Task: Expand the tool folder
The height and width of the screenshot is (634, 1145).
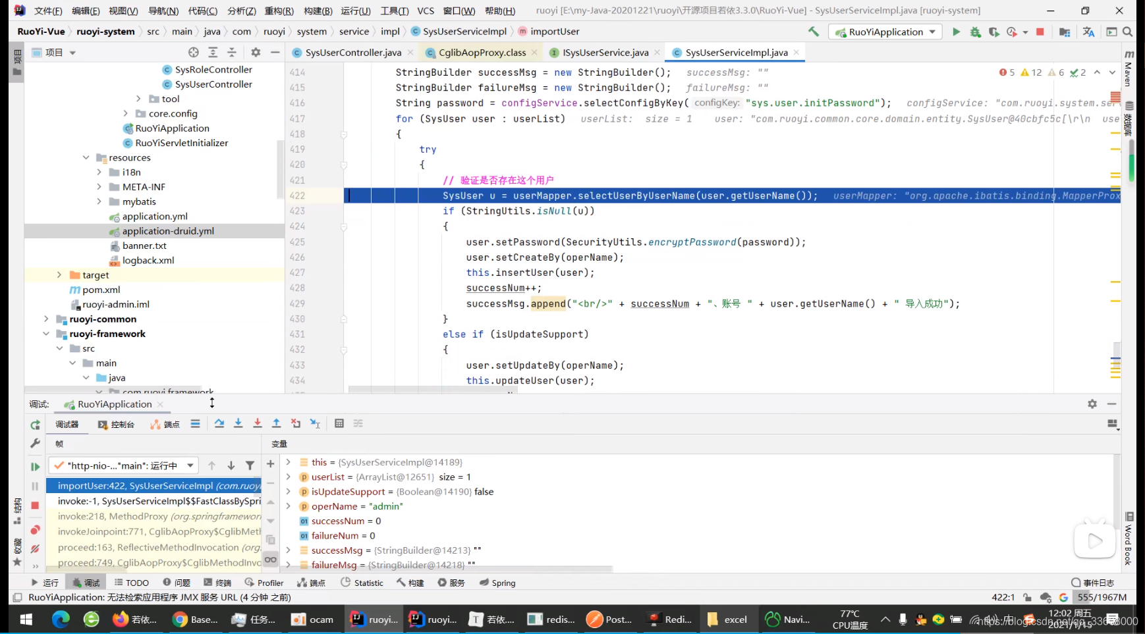Action: point(138,99)
